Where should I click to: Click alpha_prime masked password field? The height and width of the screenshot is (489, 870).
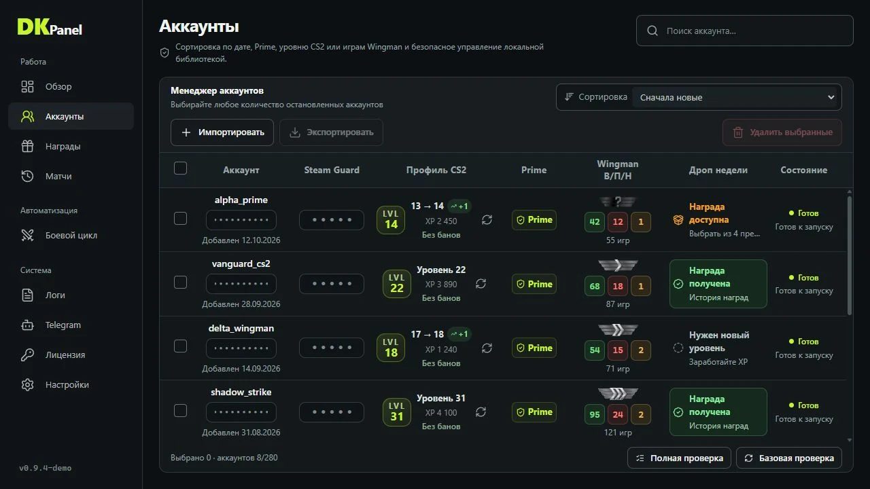[241, 220]
